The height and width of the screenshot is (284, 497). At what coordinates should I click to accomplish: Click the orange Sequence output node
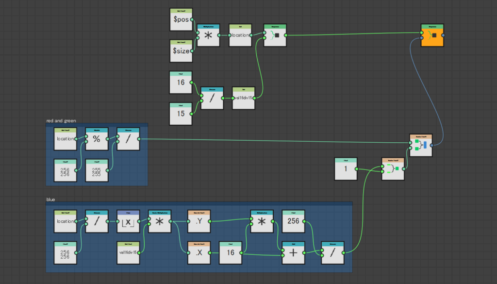click(x=432, y=35)
